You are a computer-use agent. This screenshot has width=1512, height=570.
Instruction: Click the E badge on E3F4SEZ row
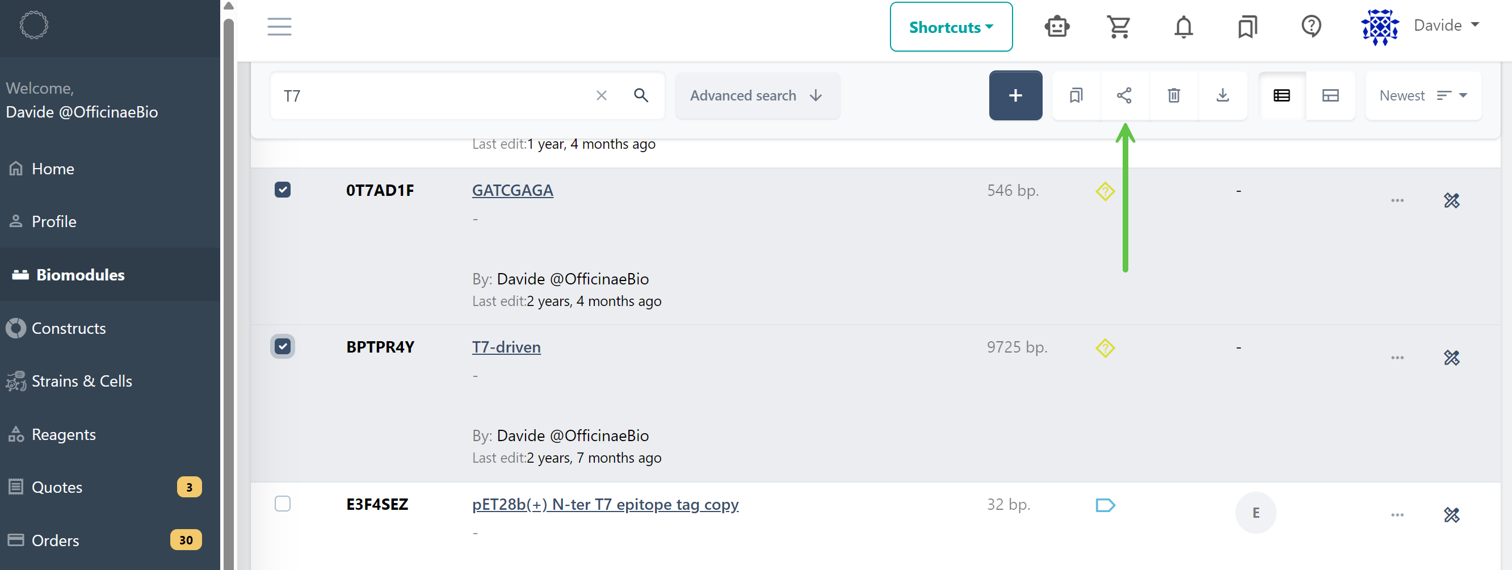1255,513
